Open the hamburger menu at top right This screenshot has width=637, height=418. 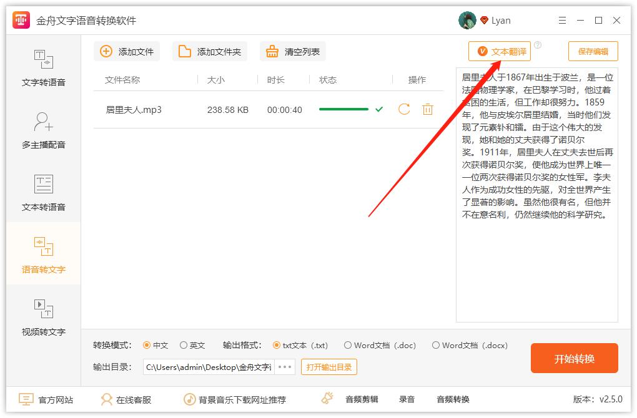(562, 20)
